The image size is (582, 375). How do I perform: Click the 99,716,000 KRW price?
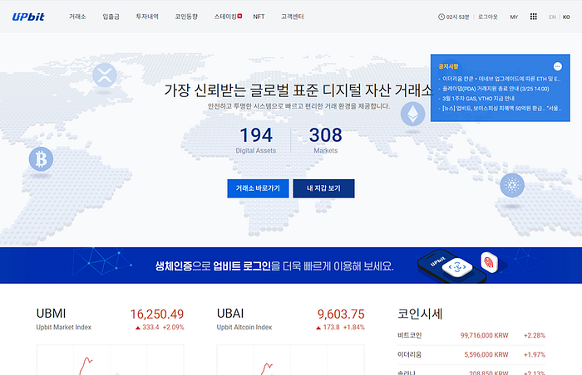[484, 335]
